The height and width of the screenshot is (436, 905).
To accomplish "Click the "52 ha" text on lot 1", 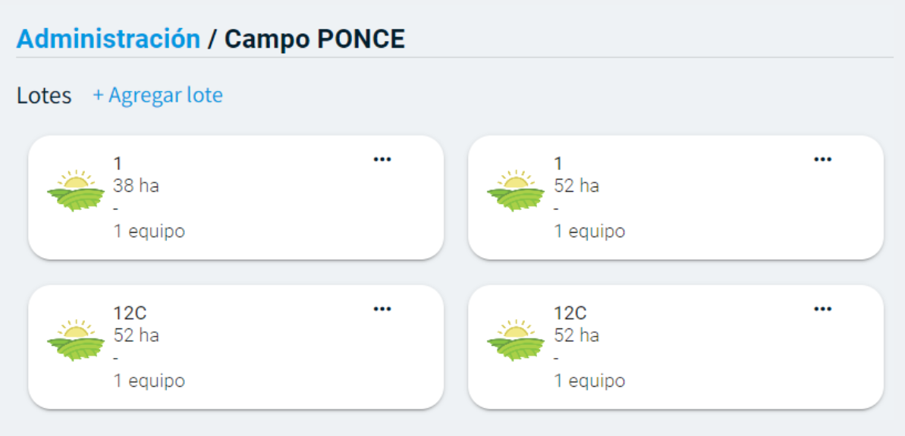I will point(577,186).
